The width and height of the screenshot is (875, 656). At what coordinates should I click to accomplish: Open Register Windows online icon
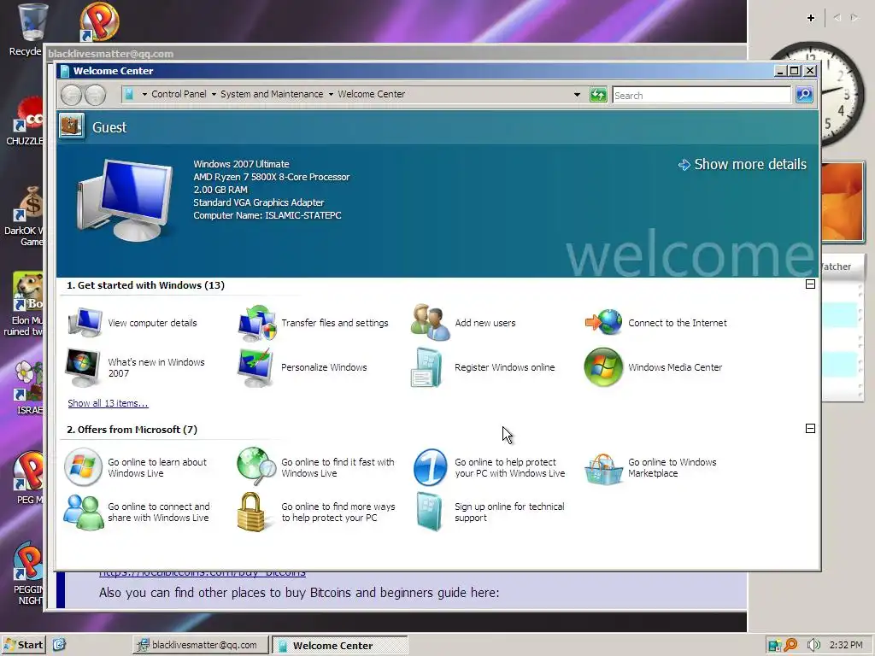point(427,367)
